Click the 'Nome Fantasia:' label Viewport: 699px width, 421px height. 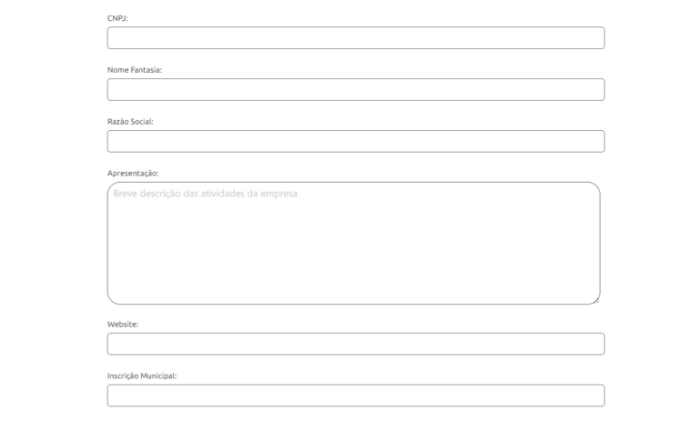coord(134,70)
